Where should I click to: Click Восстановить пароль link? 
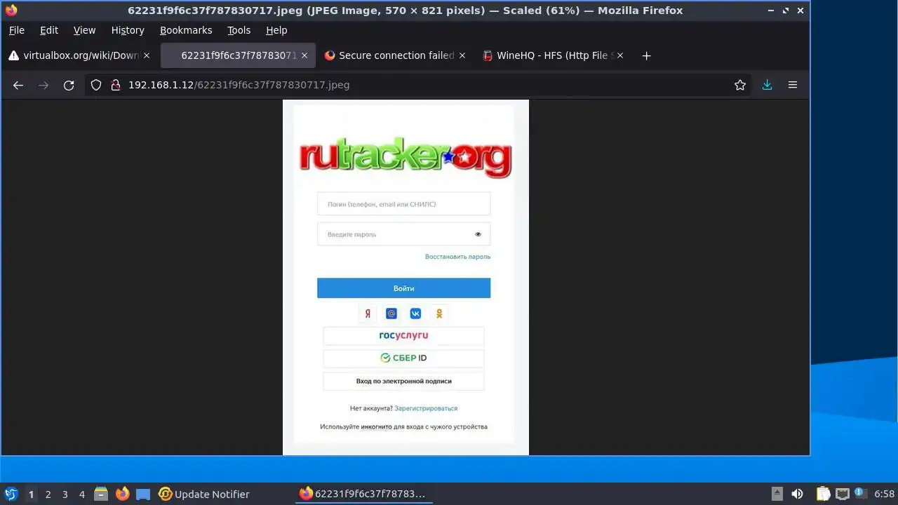click(x=457, y=257)
